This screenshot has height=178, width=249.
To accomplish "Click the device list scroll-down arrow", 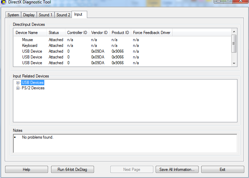I will point(234,63).
